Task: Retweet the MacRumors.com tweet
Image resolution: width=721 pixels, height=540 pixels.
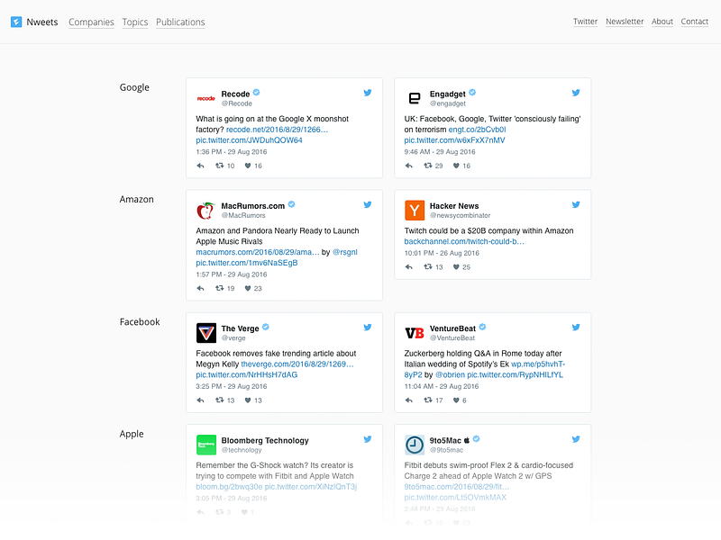Action: (219, 288)
